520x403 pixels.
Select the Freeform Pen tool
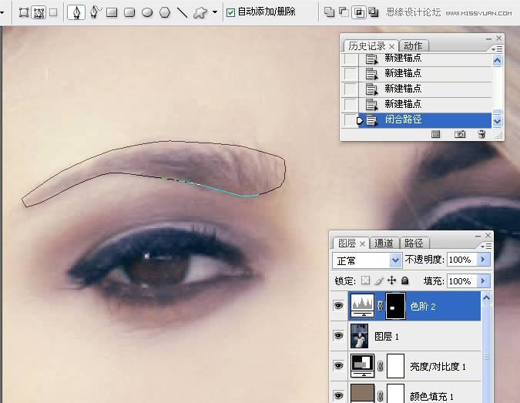[x=96, y=12]
